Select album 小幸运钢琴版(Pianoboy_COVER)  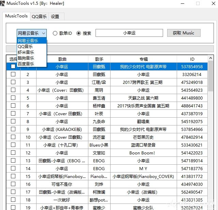pos(143,176)
